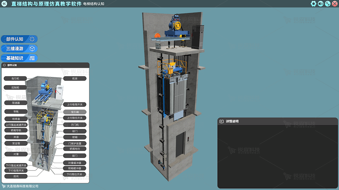Click the traction machine in 3D model
339x190 pixels.
coord(175,24)
